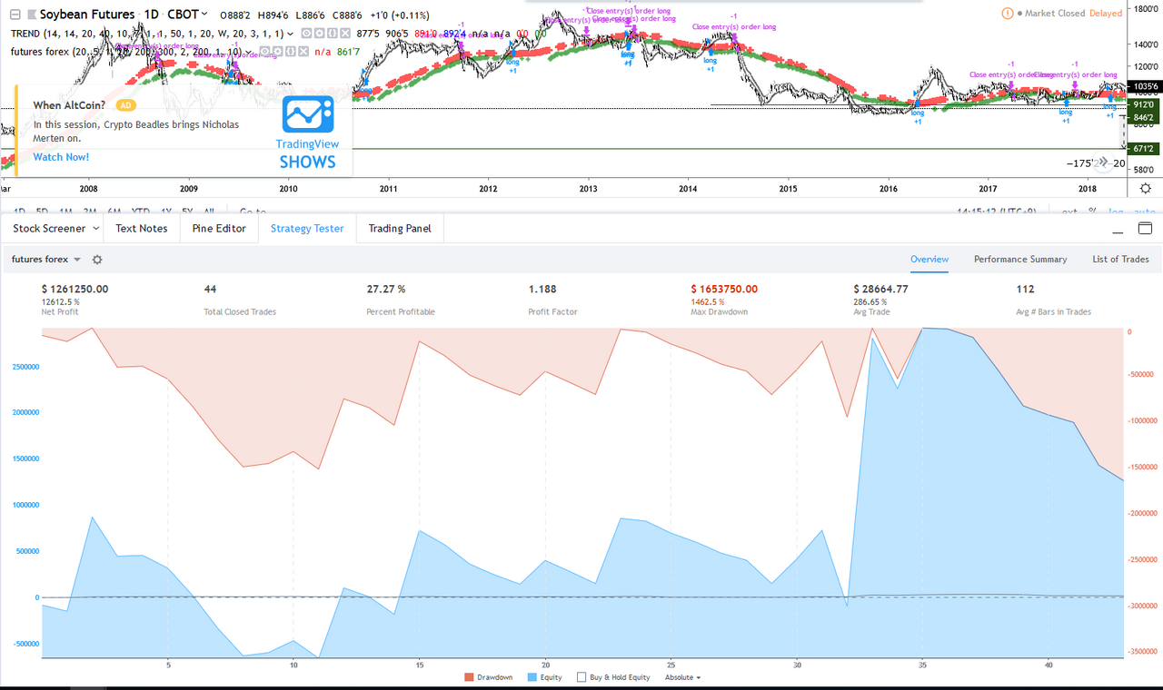
Task: Open the Absolute display mode dropdown
Action: (681, 677)
